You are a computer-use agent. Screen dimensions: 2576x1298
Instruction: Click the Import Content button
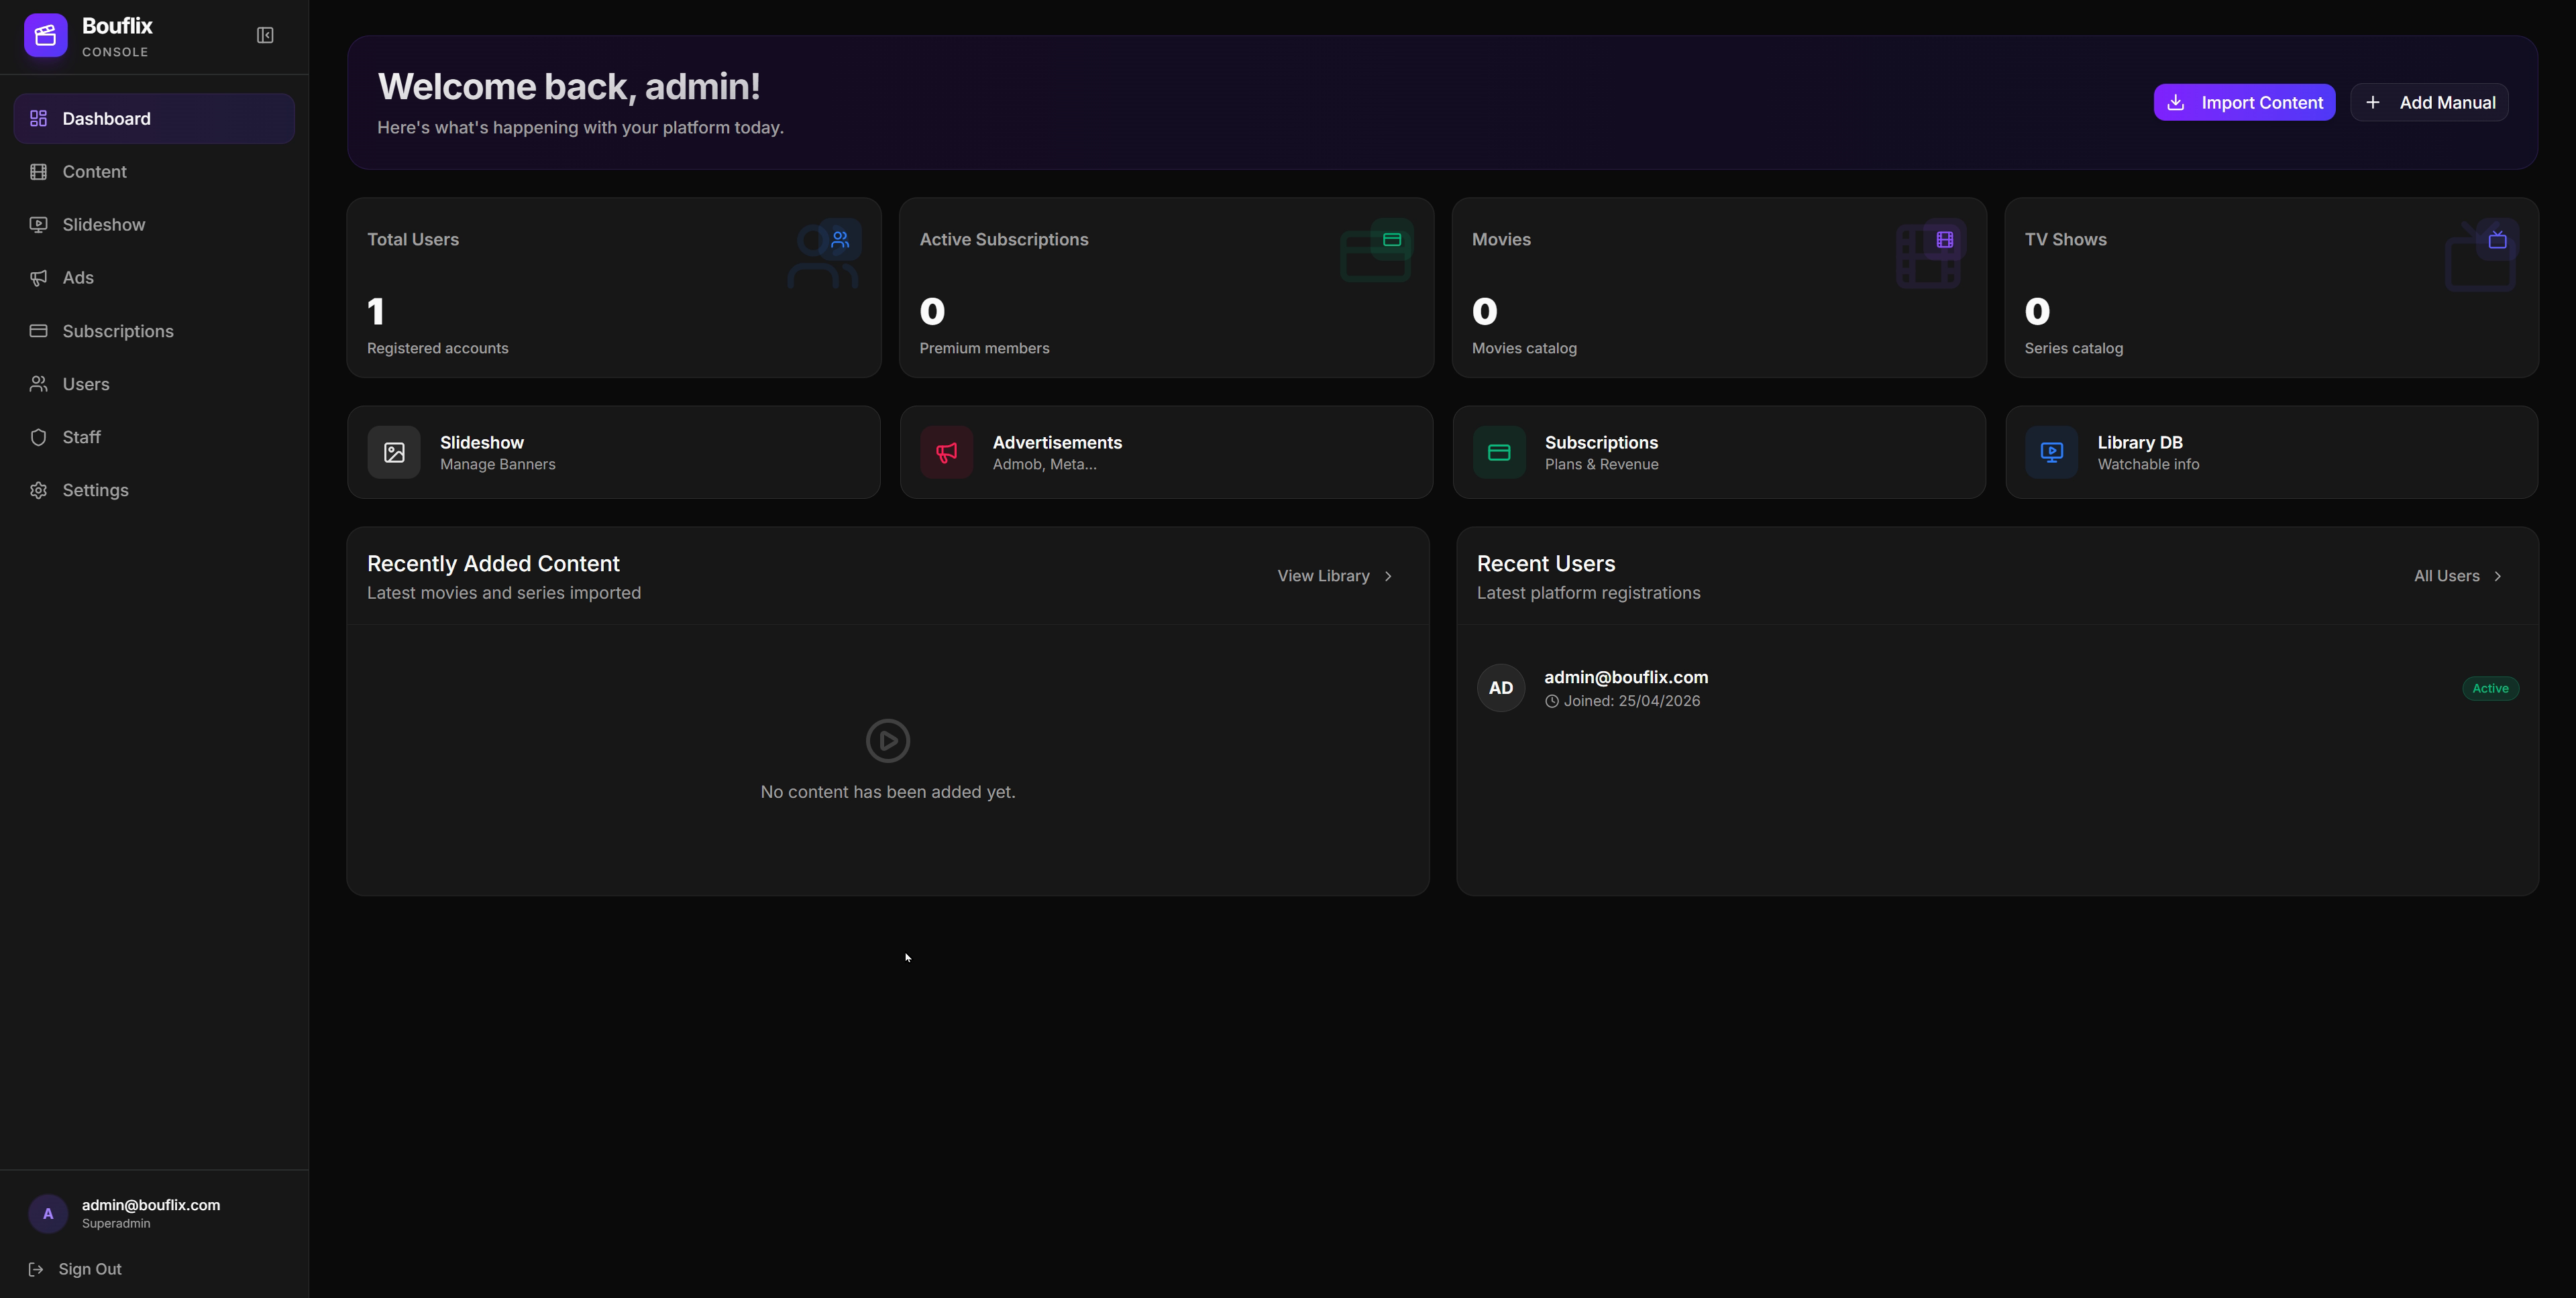pyautogui.click(x=2244, y=103)
